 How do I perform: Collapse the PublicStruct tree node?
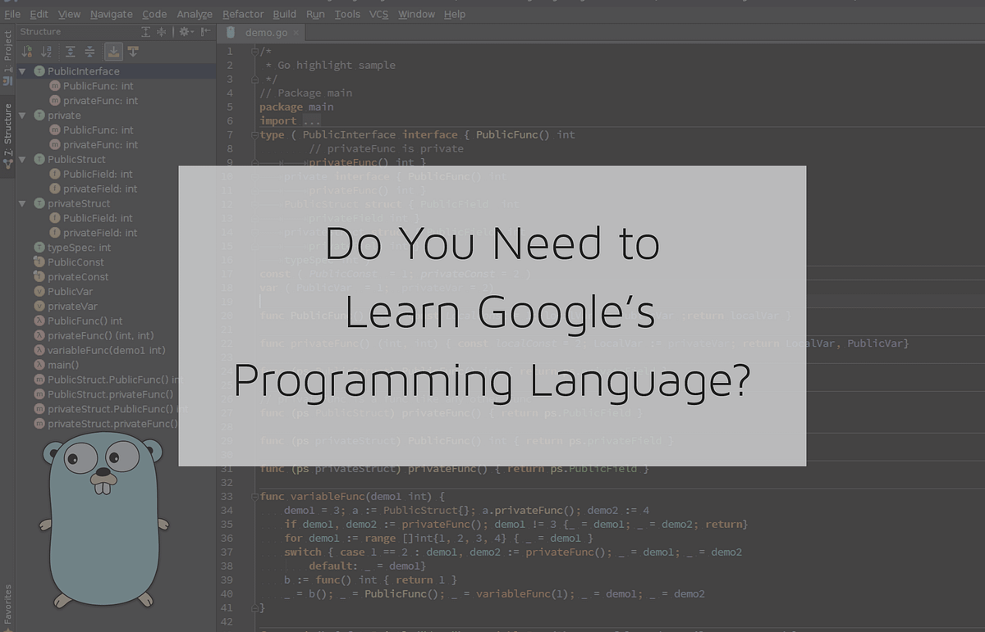click(22, 159)
